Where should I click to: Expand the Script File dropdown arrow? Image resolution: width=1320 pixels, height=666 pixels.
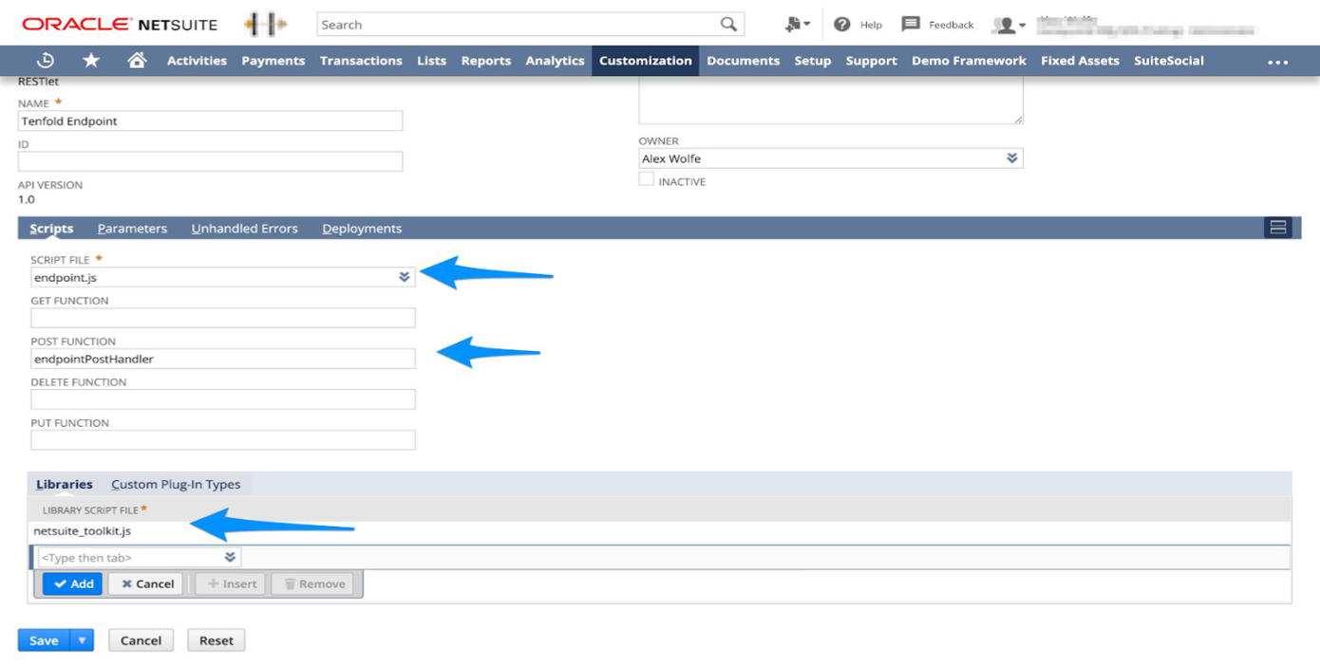[x=404, y=277]
